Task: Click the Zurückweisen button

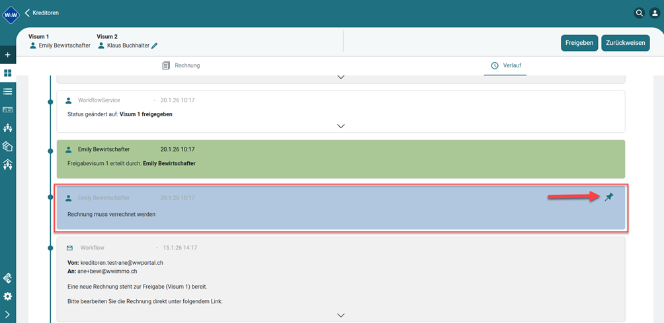Action: 626,43
